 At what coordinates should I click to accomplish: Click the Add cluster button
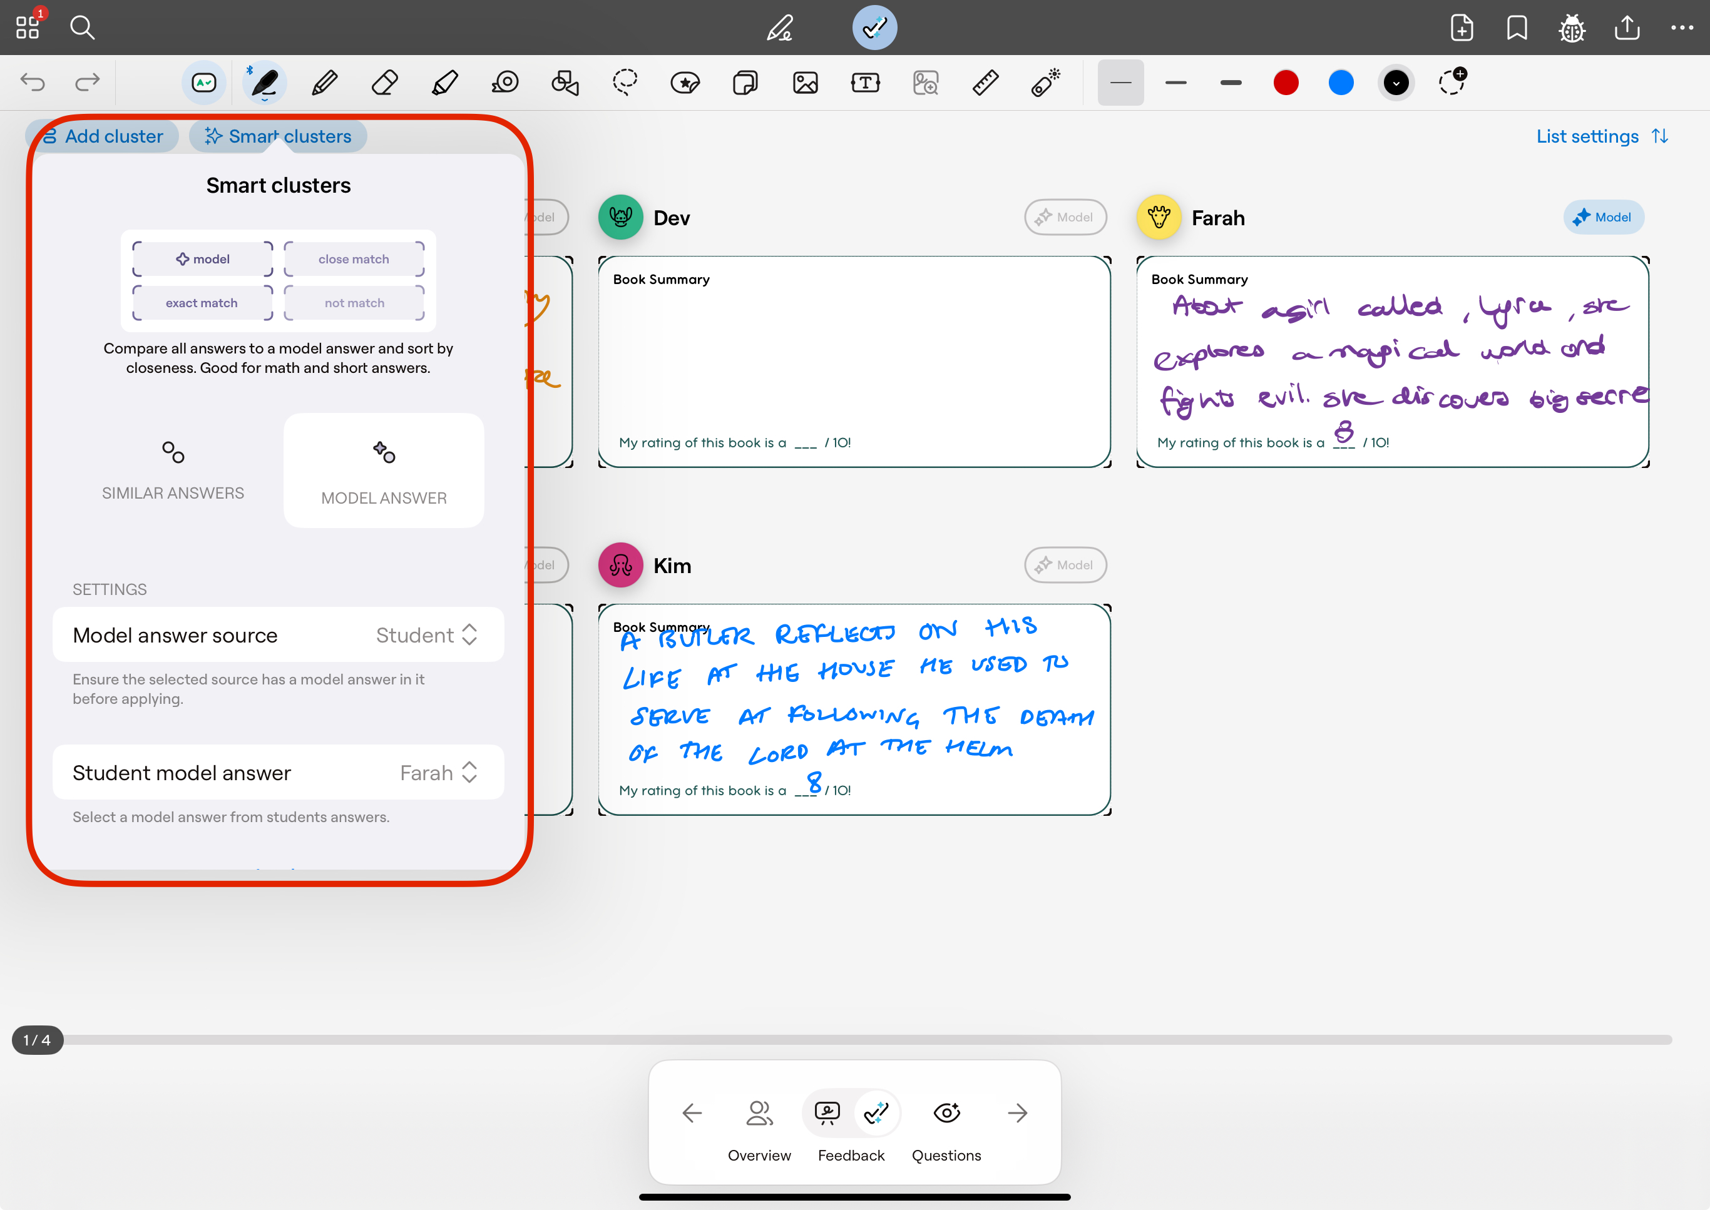103,136
